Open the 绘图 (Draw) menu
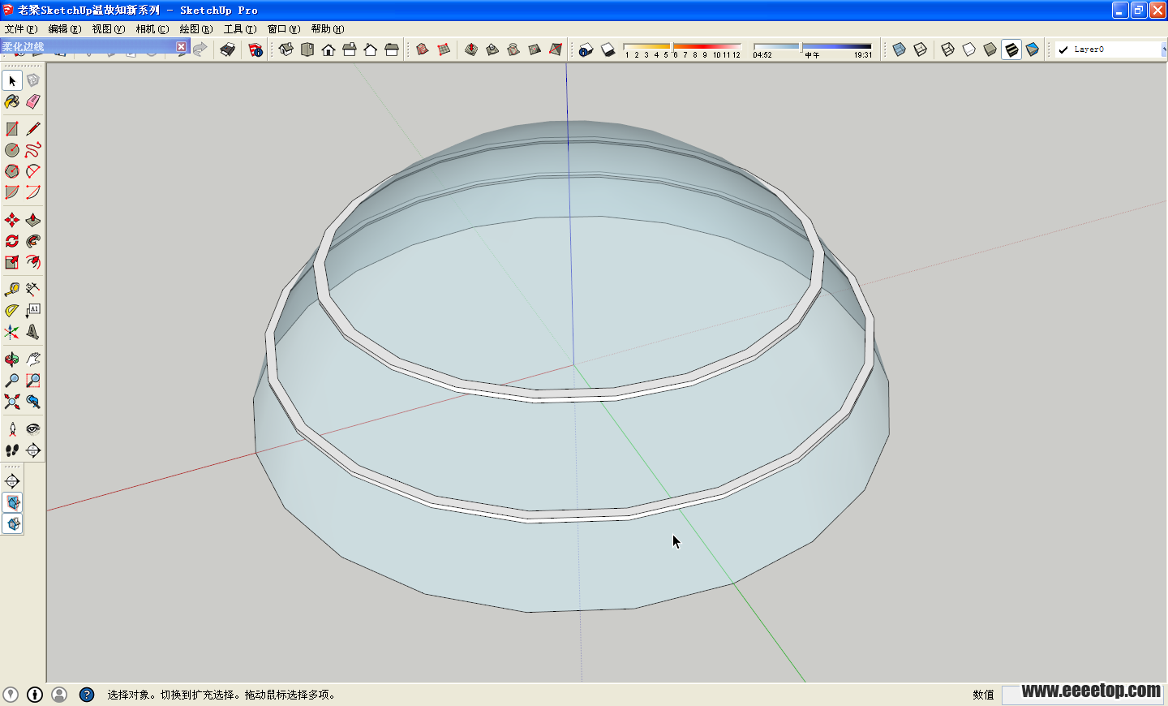The image size is (1168, 706). coord(196,28)
